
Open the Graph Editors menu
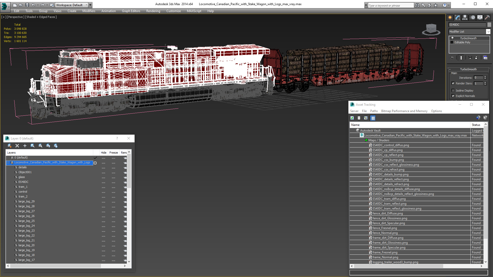(x=131, y=11)
